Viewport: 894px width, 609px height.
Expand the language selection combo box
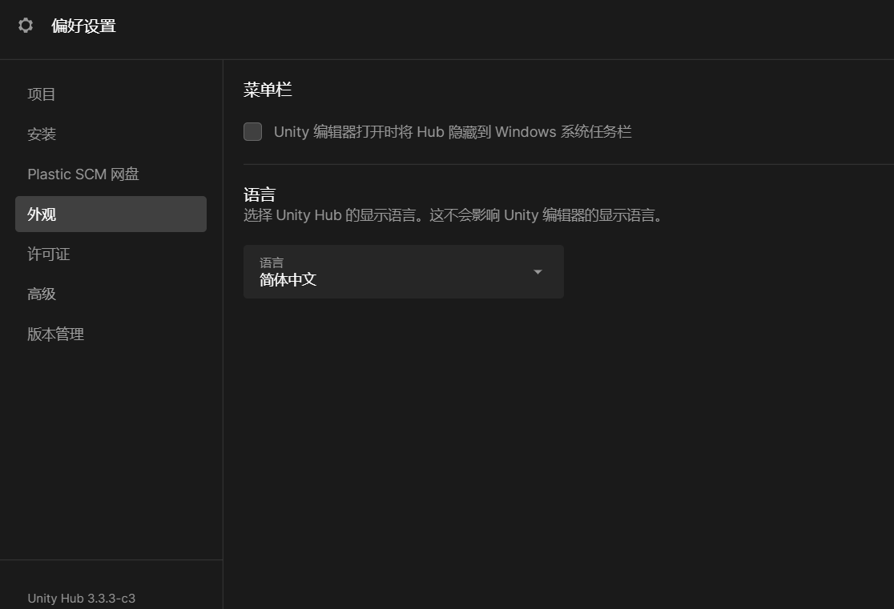403,271
